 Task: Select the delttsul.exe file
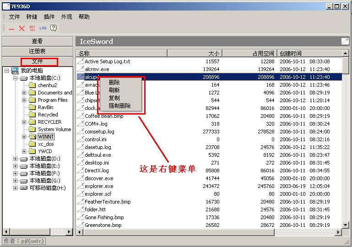pyautogui.click(x=98, y=155)
